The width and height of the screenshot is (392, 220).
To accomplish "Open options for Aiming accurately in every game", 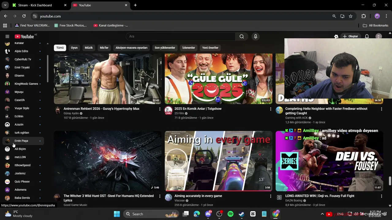I will point(270,196).
